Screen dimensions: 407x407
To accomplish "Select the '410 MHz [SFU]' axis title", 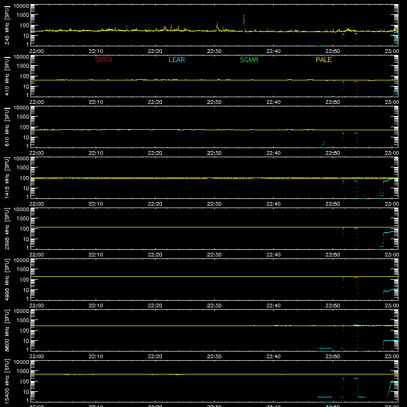I will click(7, 76).
